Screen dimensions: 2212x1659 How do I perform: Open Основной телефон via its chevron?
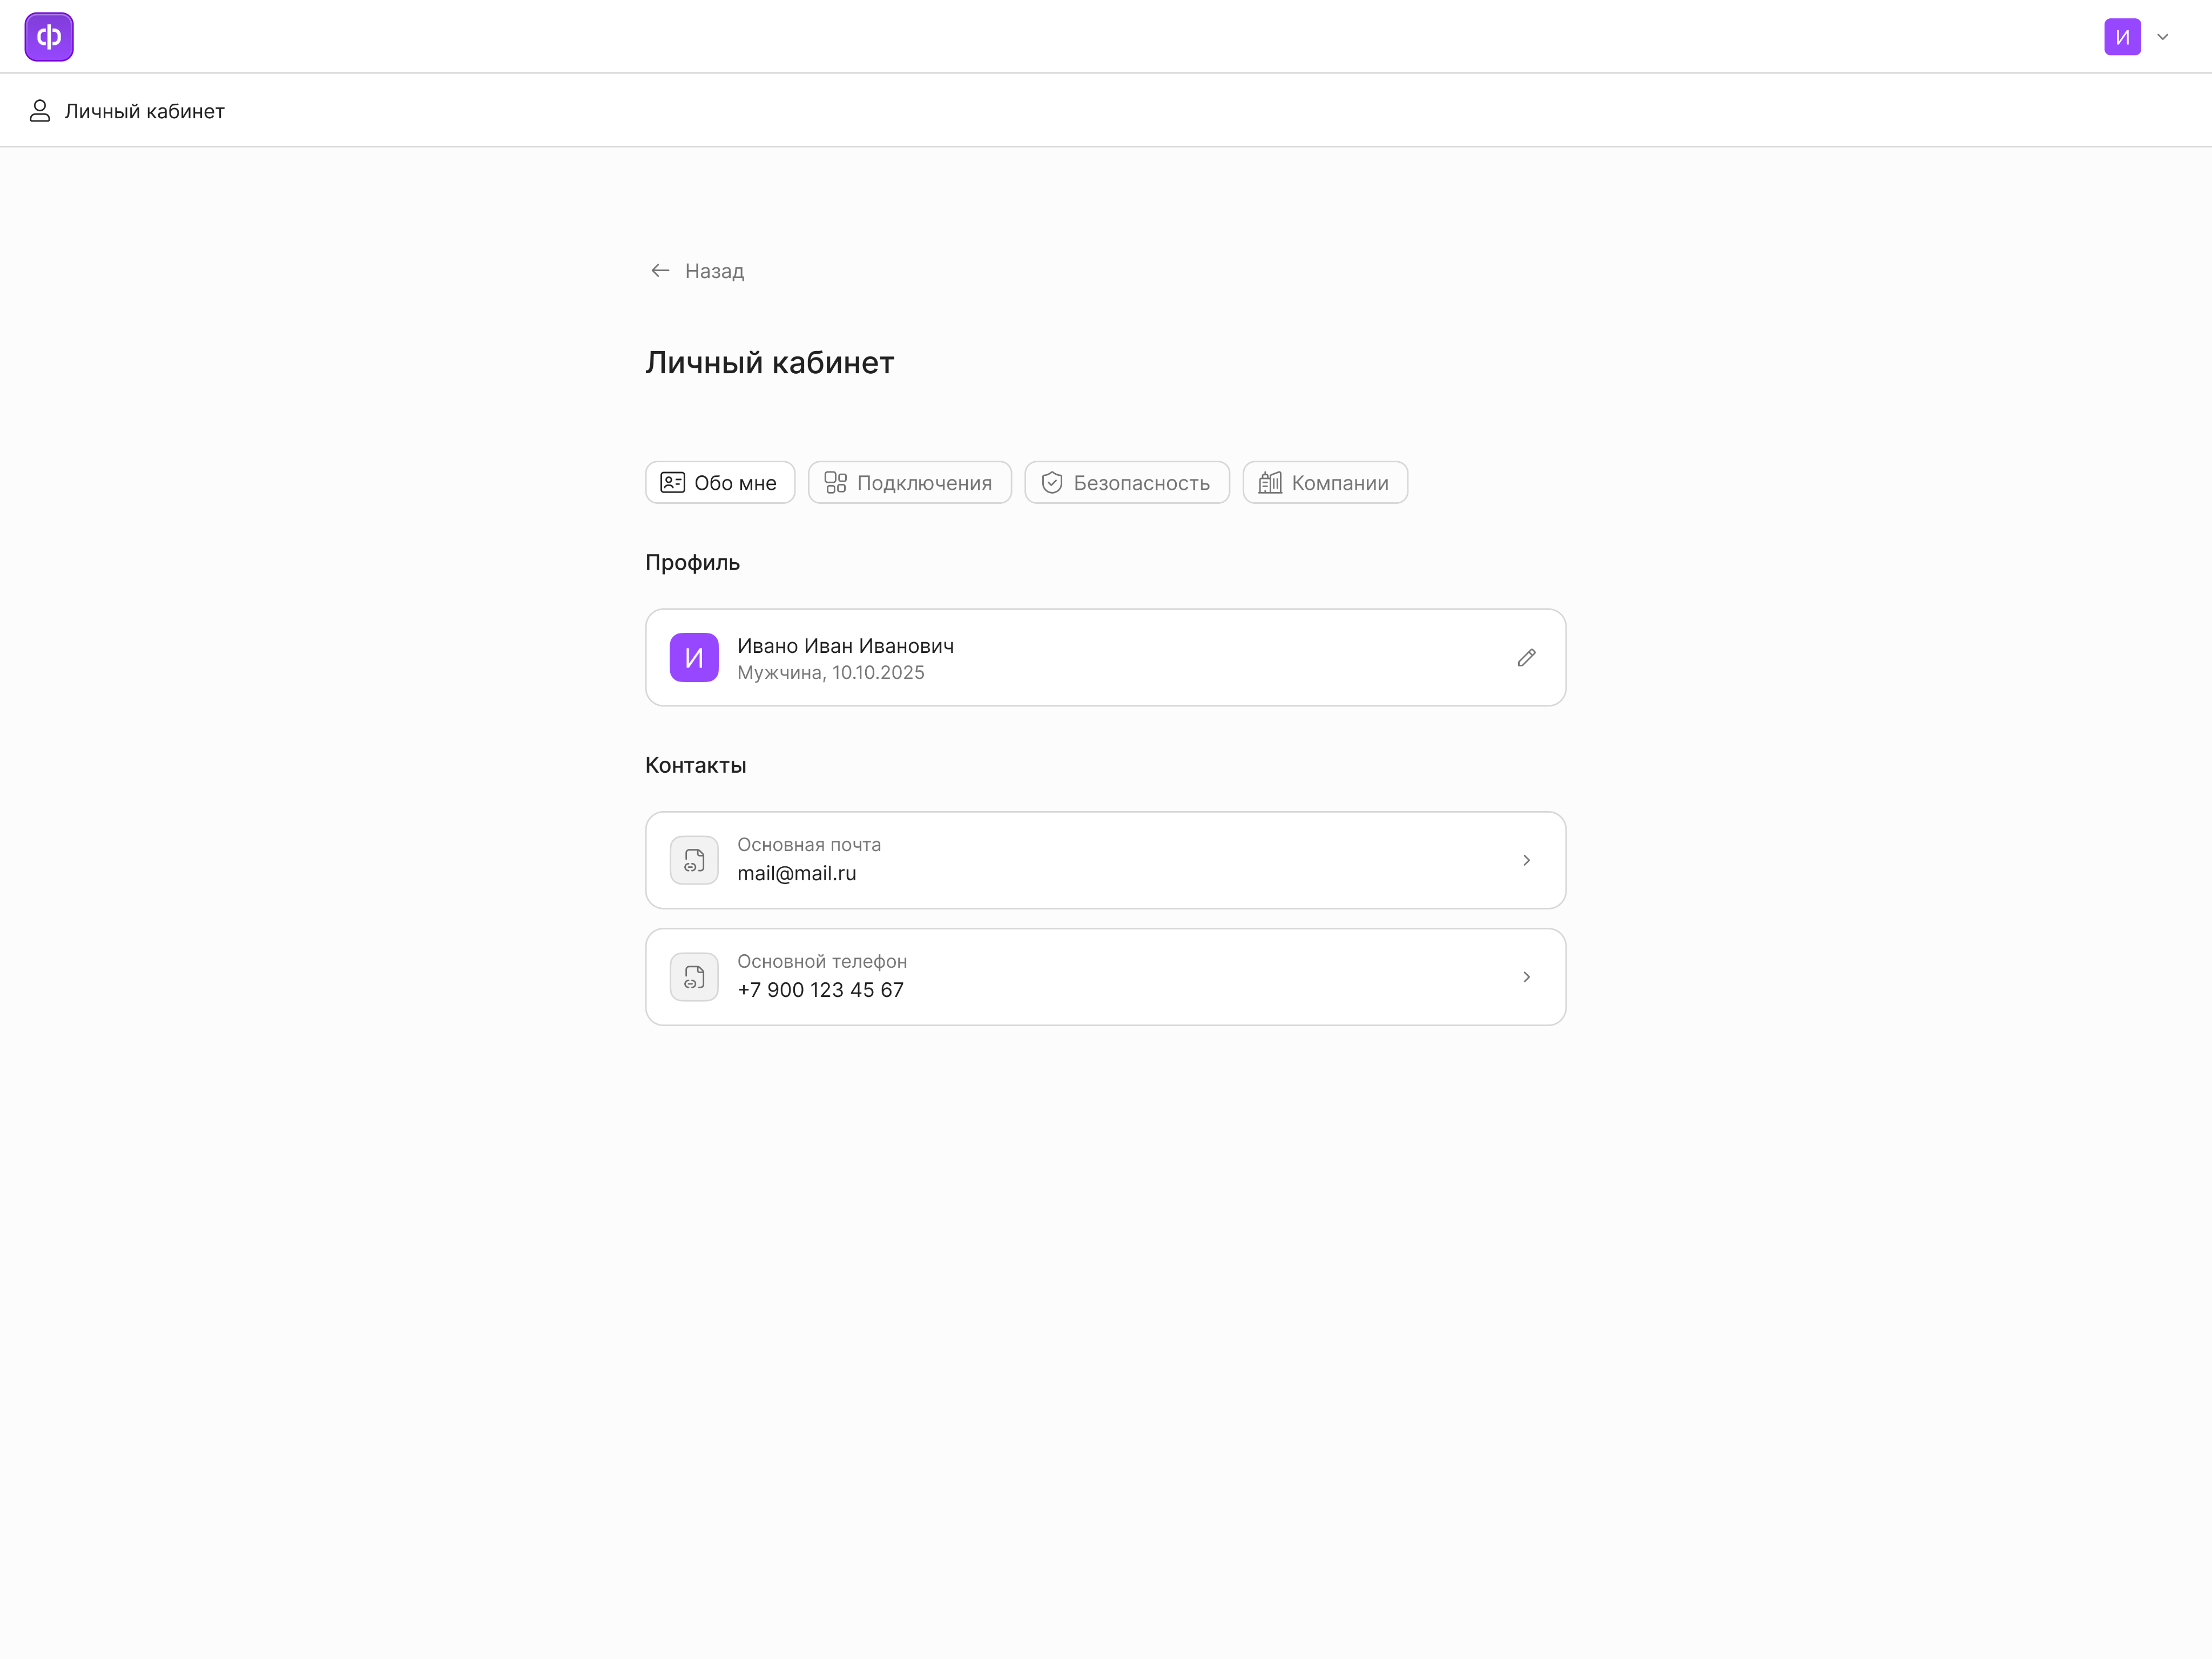[x=1526, y=977]
